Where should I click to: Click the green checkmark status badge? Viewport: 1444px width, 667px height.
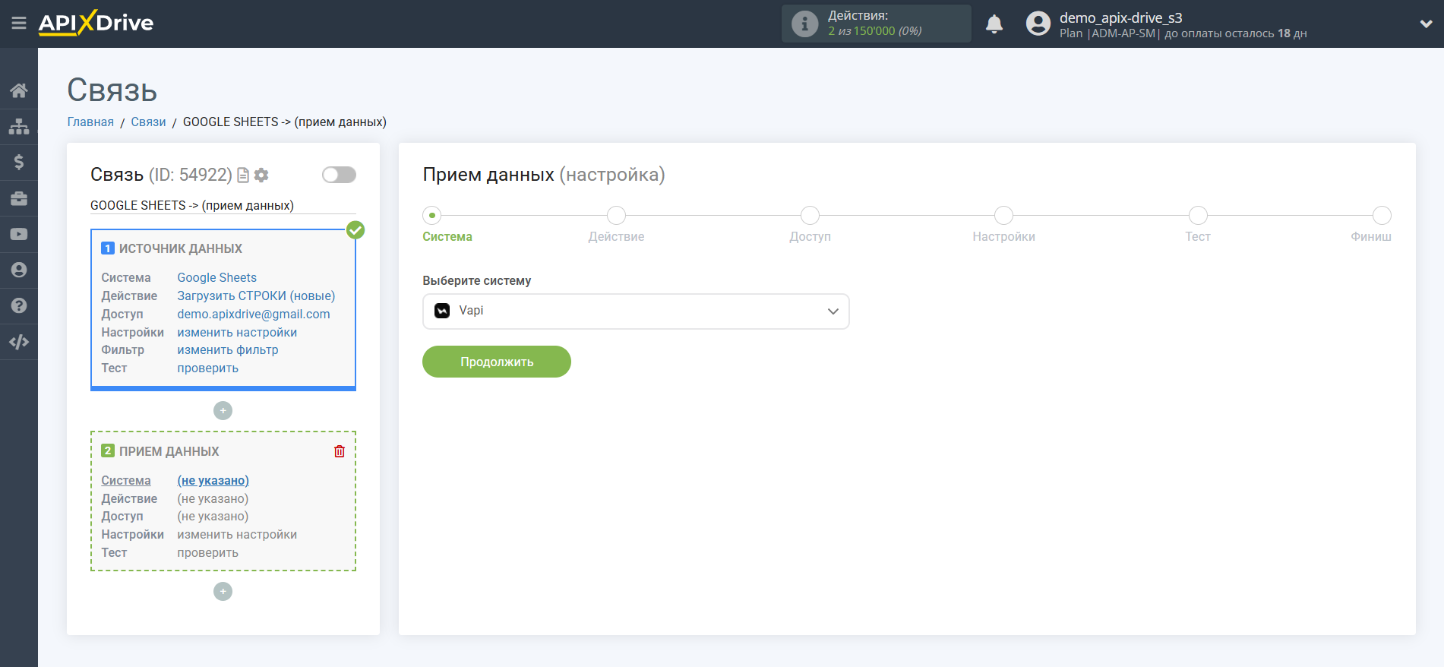pos(355,229)
